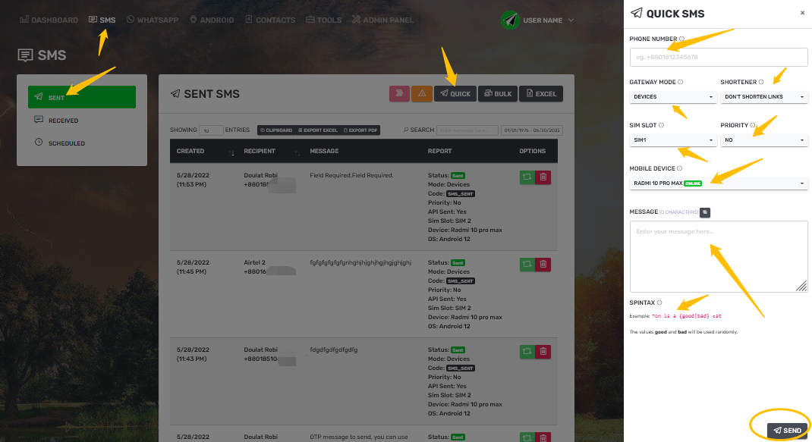Click the Phone Number info icon
This screenshot has width=812, height=442.
pyautogui.click(x=681, y=39)
